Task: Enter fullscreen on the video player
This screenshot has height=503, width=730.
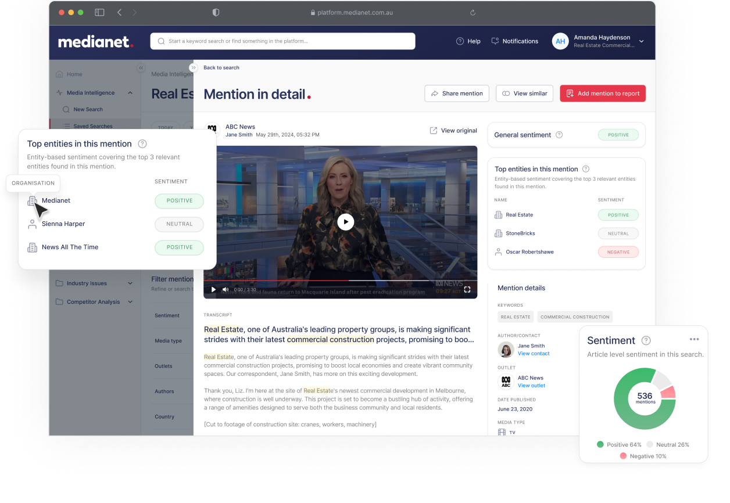Action: point(467,289)
